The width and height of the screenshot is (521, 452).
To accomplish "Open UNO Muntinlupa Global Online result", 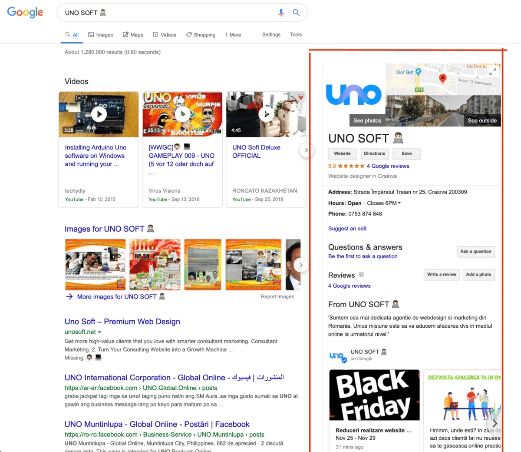I will tap(157, 424).
